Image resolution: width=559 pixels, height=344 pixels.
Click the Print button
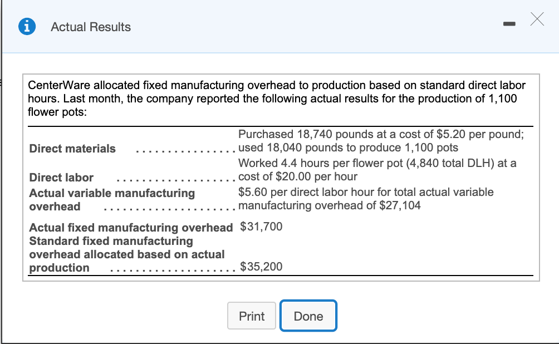[x=252, y=316]
